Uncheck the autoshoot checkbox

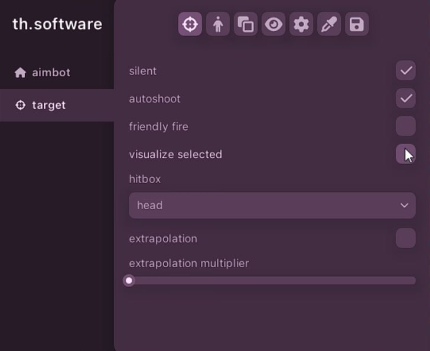click(406, 98)
